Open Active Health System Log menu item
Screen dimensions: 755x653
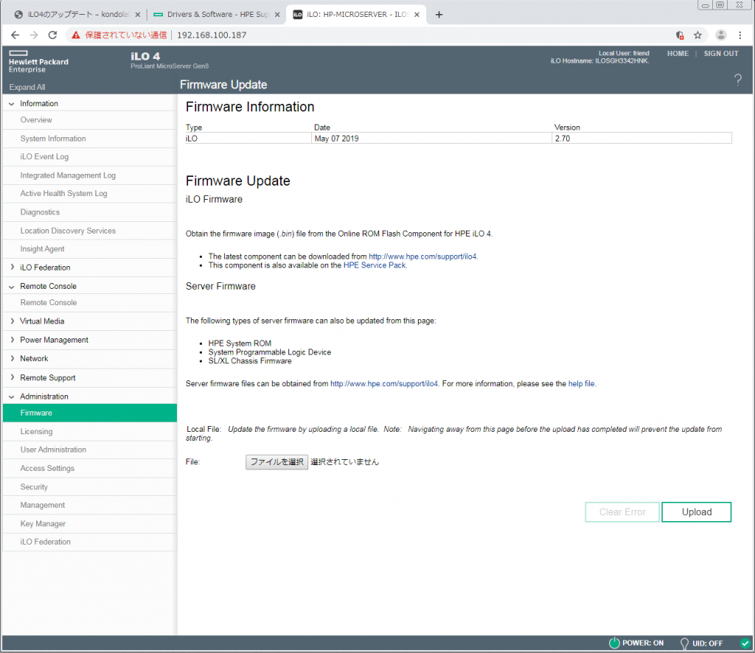coord(63,194)
